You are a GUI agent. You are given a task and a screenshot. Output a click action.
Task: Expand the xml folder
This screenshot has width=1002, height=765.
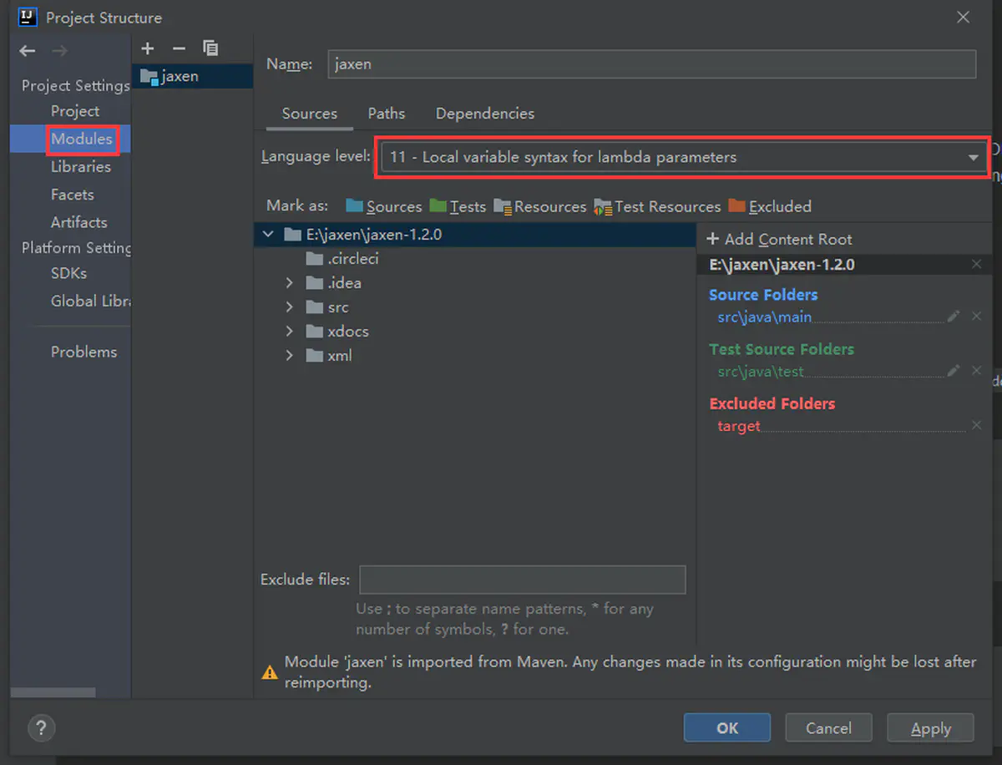coord(289,356)
